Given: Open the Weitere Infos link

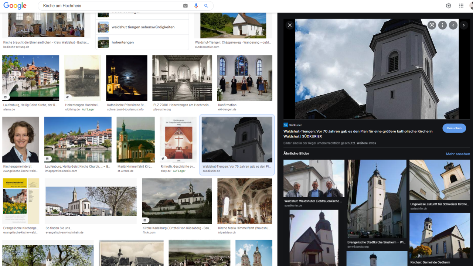Looking at the screenshot, I should [366, 143].
